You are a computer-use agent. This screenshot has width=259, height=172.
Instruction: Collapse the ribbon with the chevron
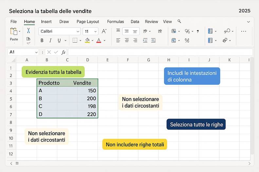coord(249,22)
